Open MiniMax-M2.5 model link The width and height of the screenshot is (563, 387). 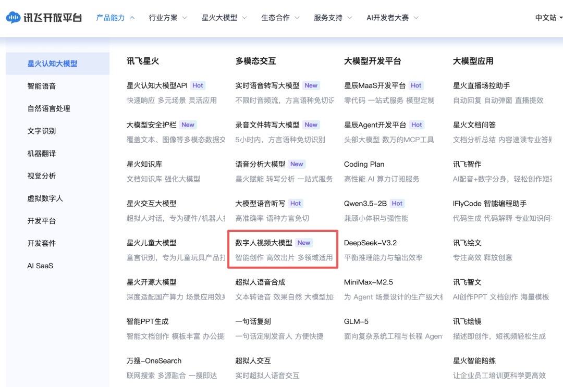point(369,282)
